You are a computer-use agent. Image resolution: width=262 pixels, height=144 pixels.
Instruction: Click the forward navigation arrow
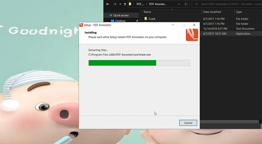(x=114, y=4)
